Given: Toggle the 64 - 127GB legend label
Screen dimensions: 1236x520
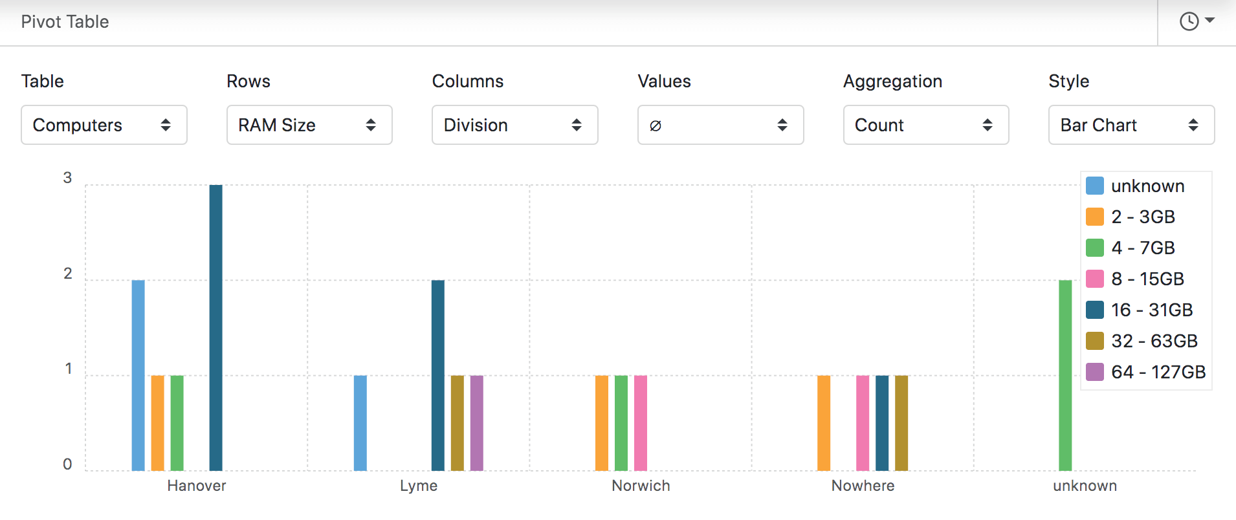Looking at the screenshot, I should click(1158, 372).
